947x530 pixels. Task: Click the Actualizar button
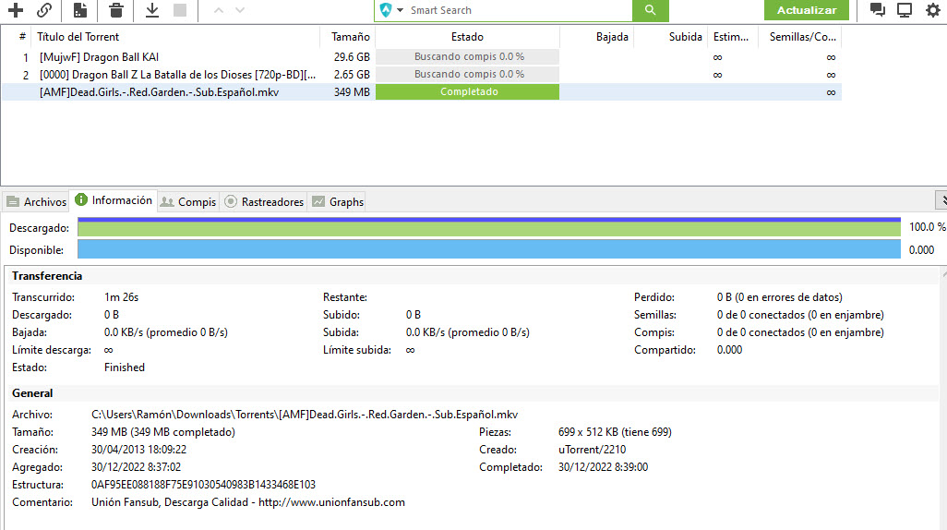[x=807, y=10]
